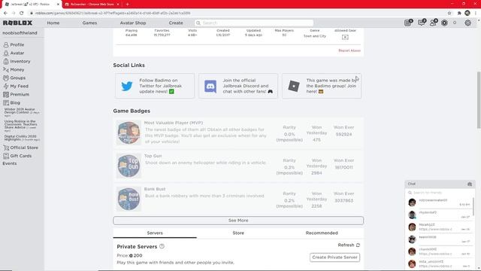481x271 pixels.
Task: Open Inventory in the sidebar
Action: tap(17, 61)
